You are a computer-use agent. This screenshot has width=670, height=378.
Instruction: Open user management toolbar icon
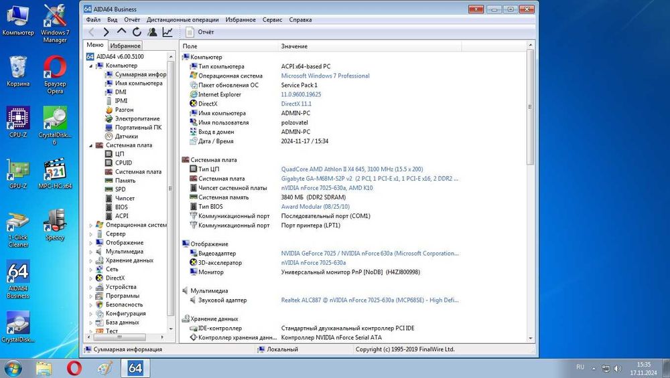[x=152, y=32]
